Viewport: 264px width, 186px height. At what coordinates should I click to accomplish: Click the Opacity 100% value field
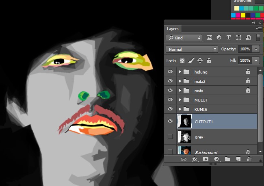click(245, 49)
